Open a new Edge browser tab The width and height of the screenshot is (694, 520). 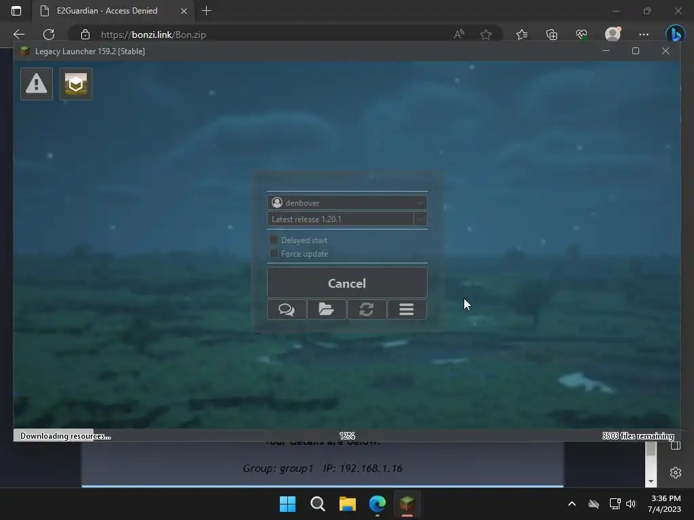point(206,11)
